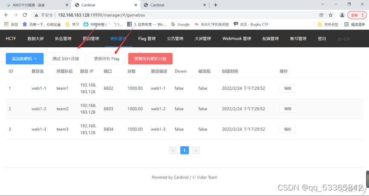
Task: Open the 配置管理 menu item
Action: tap(270, 38)
